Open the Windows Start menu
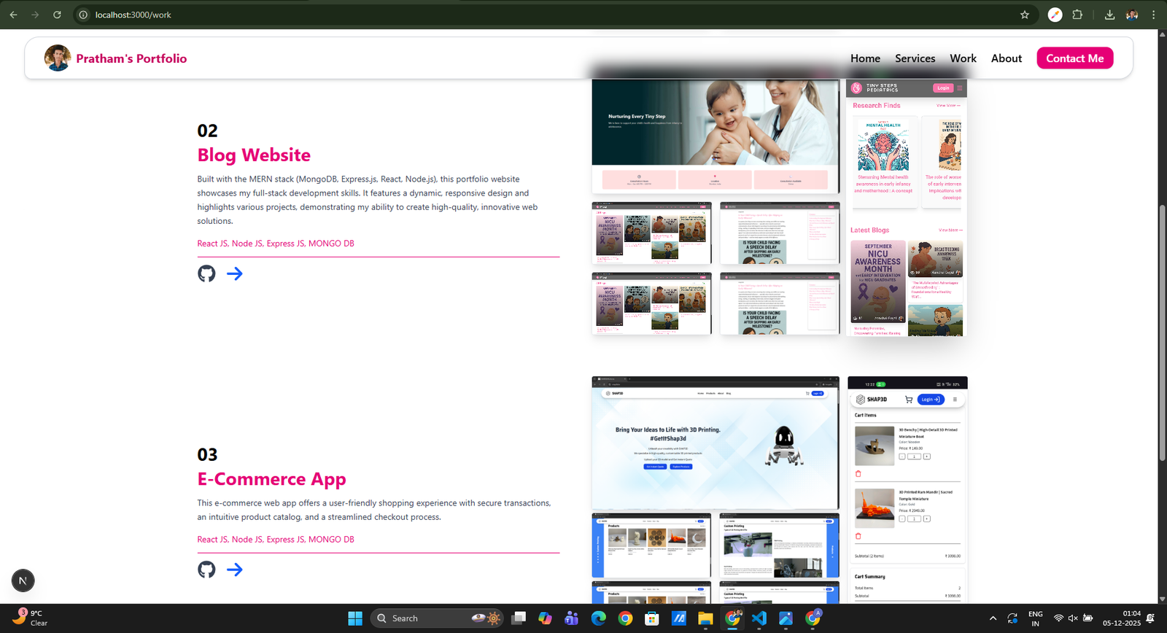Image resolution: width=1167 pixels, height=633 pixels. pyautogui.click(x=355, y=618)
